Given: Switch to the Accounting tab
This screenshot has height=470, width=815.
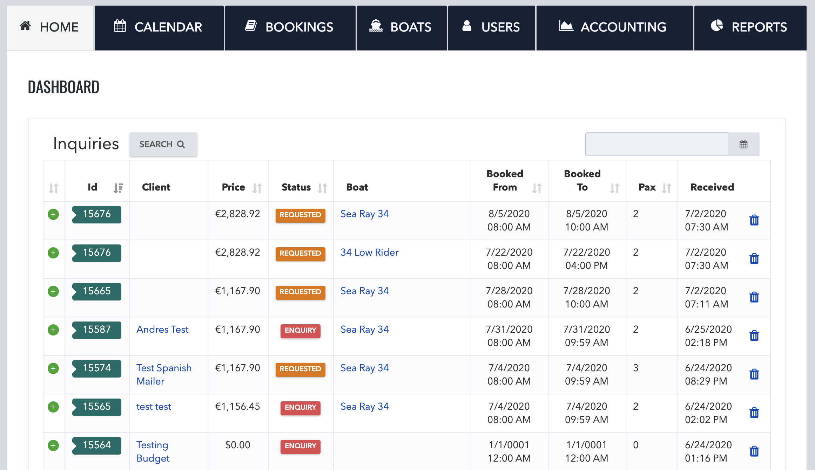Looking at the screenshot, I should pos(614,27).
